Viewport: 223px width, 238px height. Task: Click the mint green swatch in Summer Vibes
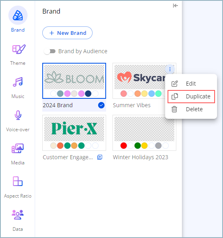(158, 94)
